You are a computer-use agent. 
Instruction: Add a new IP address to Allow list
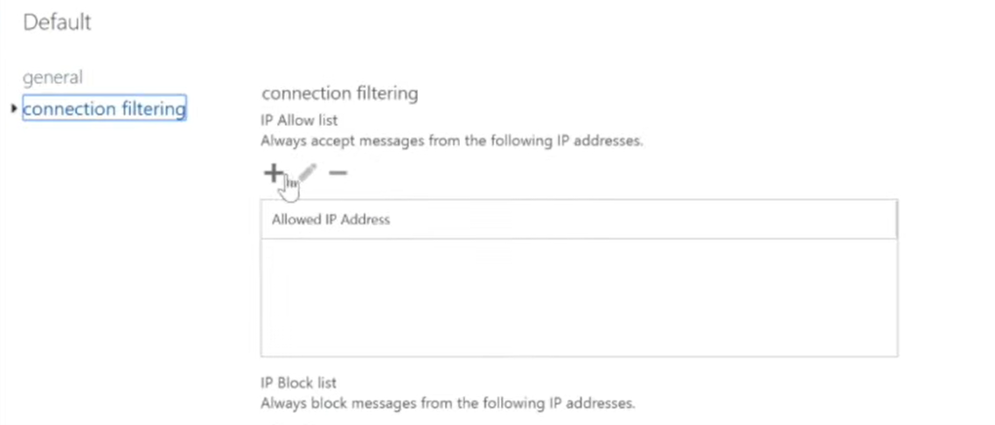pos(273,172)
